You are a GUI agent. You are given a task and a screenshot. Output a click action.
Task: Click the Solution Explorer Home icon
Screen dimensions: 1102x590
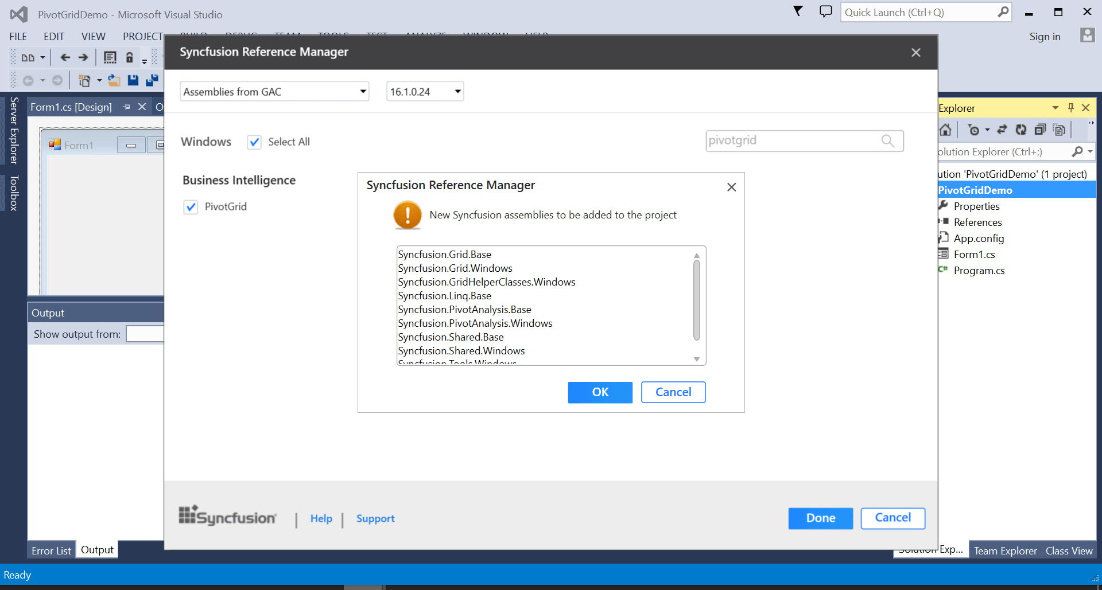(945, 130)
